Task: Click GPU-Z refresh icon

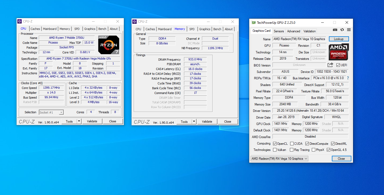Action: pos(342,30)
